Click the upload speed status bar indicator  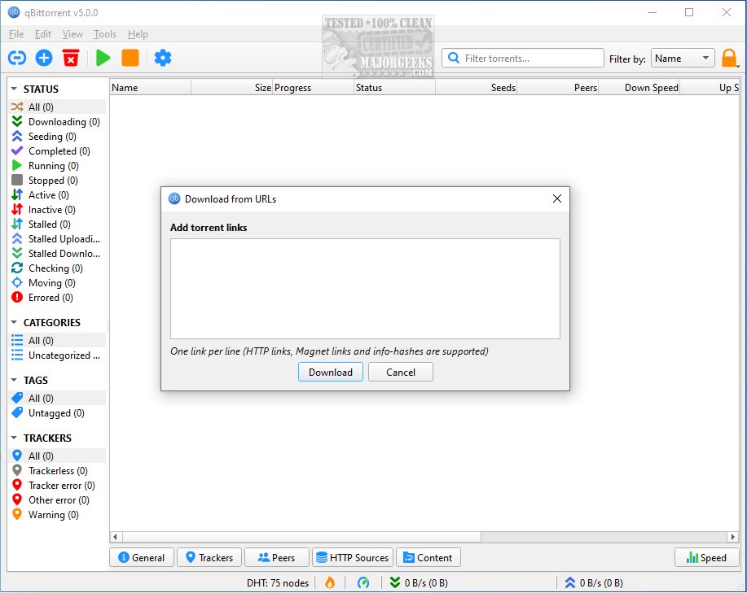[594, 583]
